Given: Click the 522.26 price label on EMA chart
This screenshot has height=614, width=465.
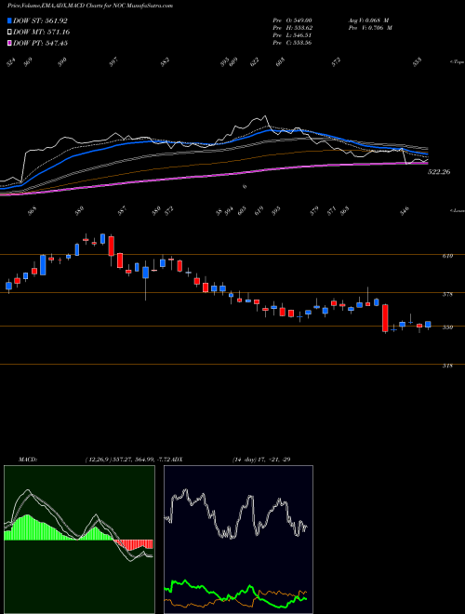Looking at the screenshot, I should click(440, 172).
